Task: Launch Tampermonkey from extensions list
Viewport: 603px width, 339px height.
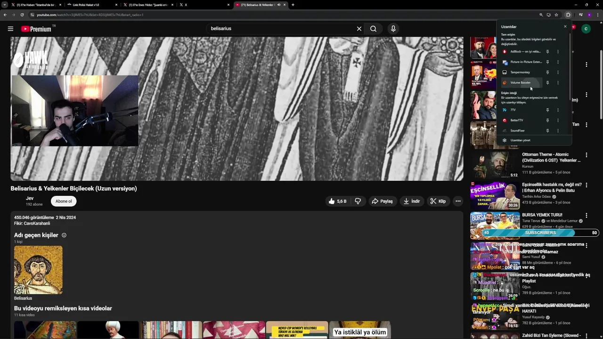Action: point(521,72)
